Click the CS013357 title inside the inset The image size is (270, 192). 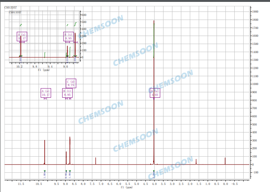[x=15, y=12]
